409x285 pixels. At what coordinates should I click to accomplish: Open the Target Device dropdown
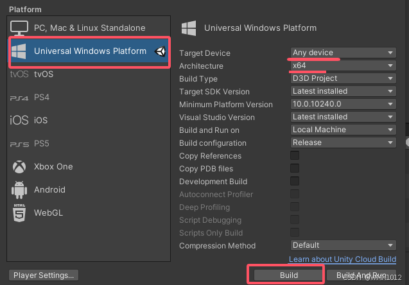344,53
